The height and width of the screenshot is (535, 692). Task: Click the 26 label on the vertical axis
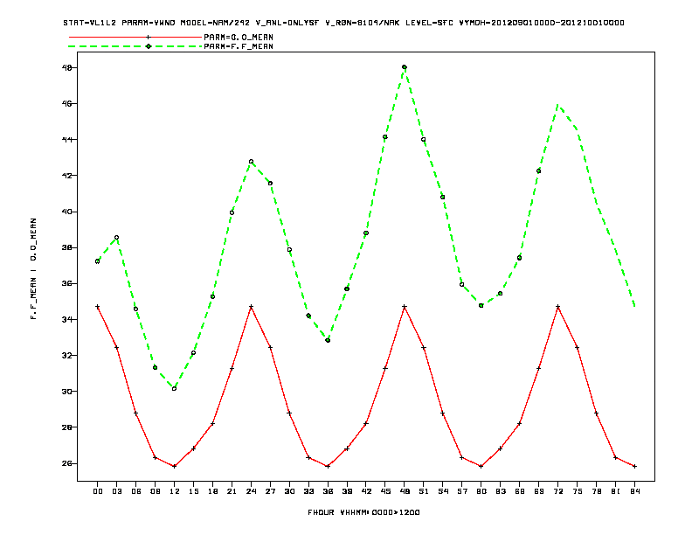(66, 463)
